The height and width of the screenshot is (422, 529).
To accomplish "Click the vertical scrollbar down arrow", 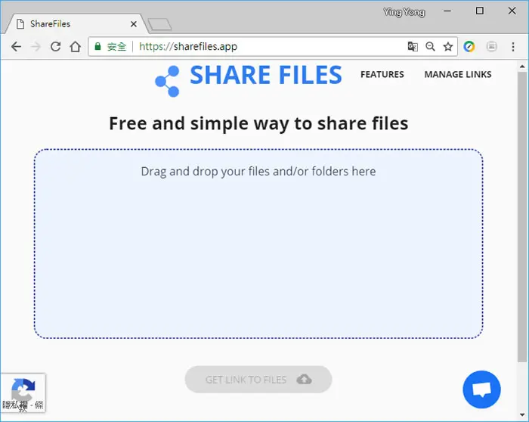I will tap(522, 415).
